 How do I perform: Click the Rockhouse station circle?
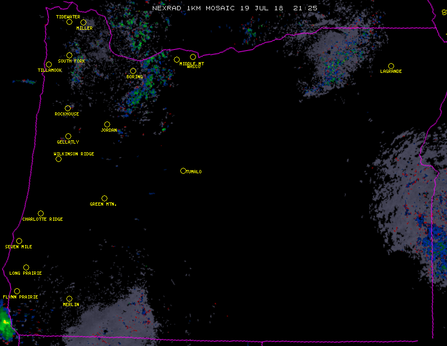pos(67,108)
